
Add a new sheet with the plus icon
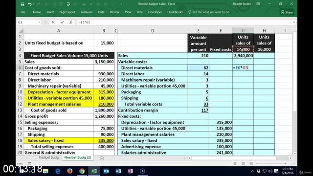point(102,158)
